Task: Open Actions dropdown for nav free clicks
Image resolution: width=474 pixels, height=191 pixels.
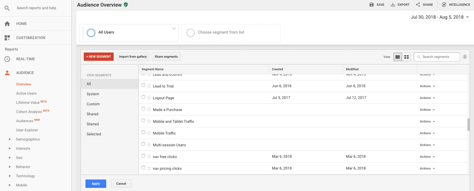Action: point(427,157)
